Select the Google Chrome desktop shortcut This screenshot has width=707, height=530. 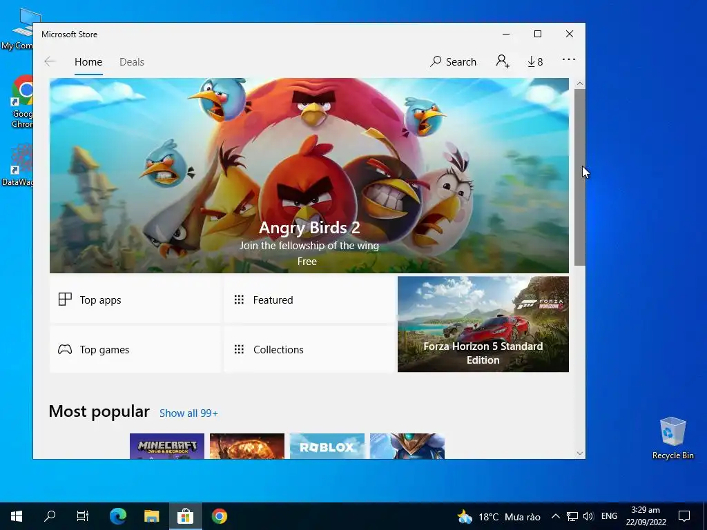coord(21,102)
